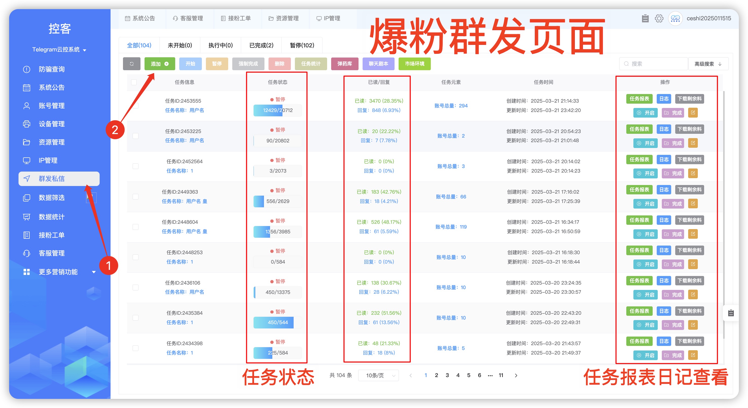This screenshot has width=748, height=408.
Task: Click the user avatar icon
Action: 675,18
